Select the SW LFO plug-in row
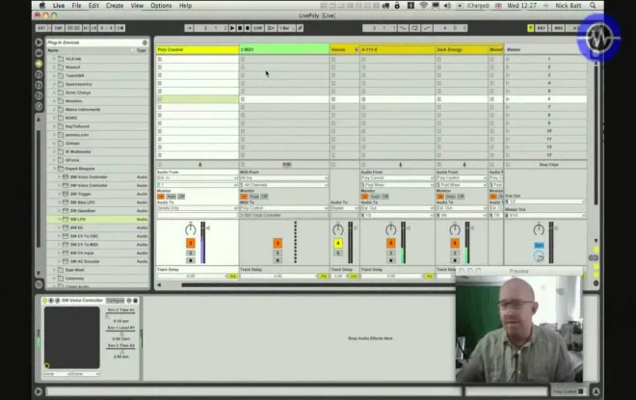 (x=97, y=219)
